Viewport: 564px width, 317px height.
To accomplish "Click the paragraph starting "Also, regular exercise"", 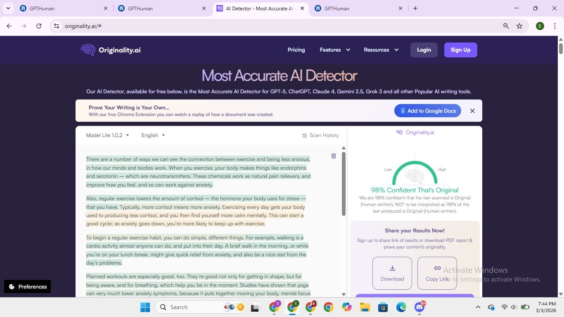I will pyautogui.click(x=196, y=211).
